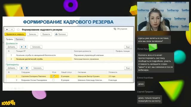Open the Еще menu in the Претенденты section
The image size is (191, 107).
click(x=128, y=68)
